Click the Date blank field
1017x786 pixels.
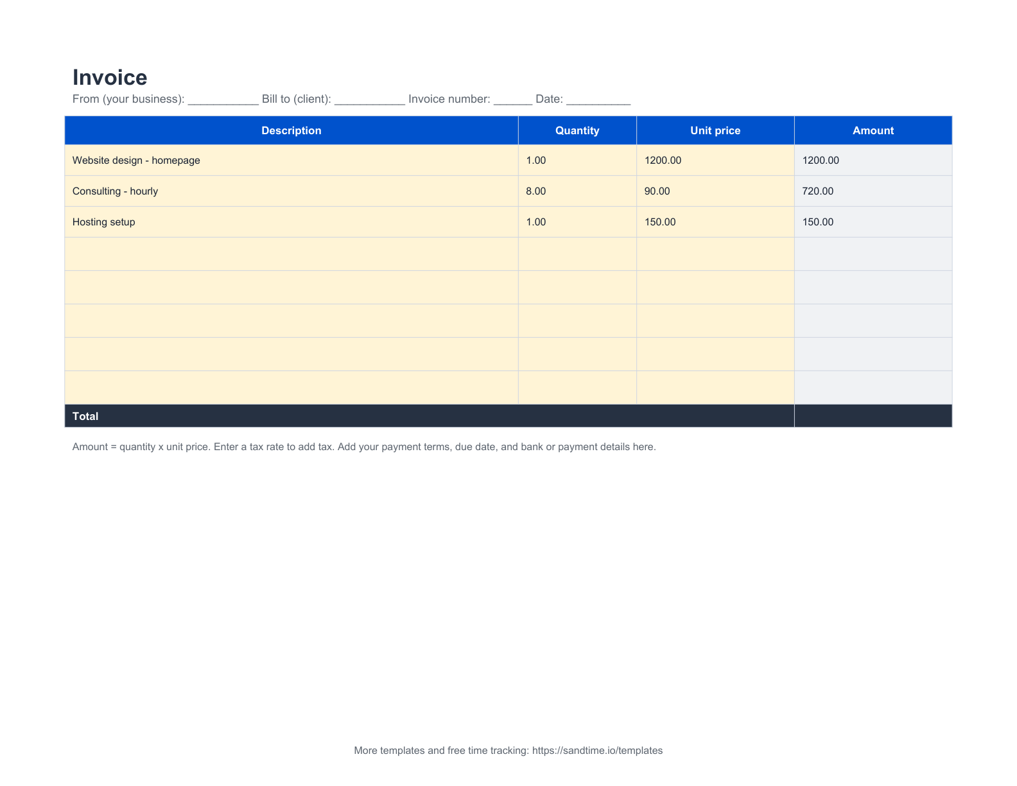[x=598, y=100]
